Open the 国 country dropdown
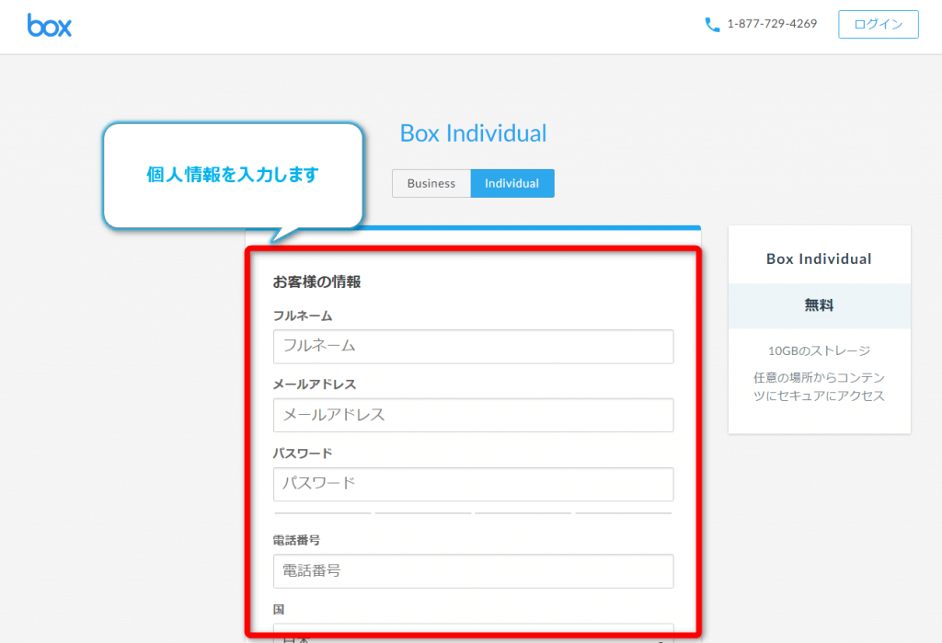Image resolution: width=942 pixels, height=643 pixels. (473, 635)
